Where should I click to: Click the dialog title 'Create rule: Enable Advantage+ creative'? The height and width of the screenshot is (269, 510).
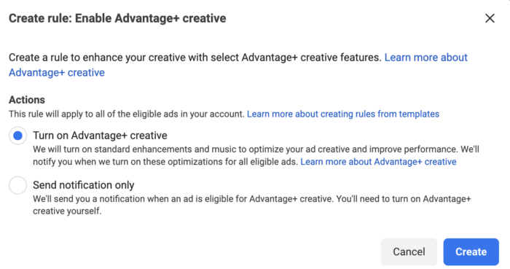tap(117, 18)
